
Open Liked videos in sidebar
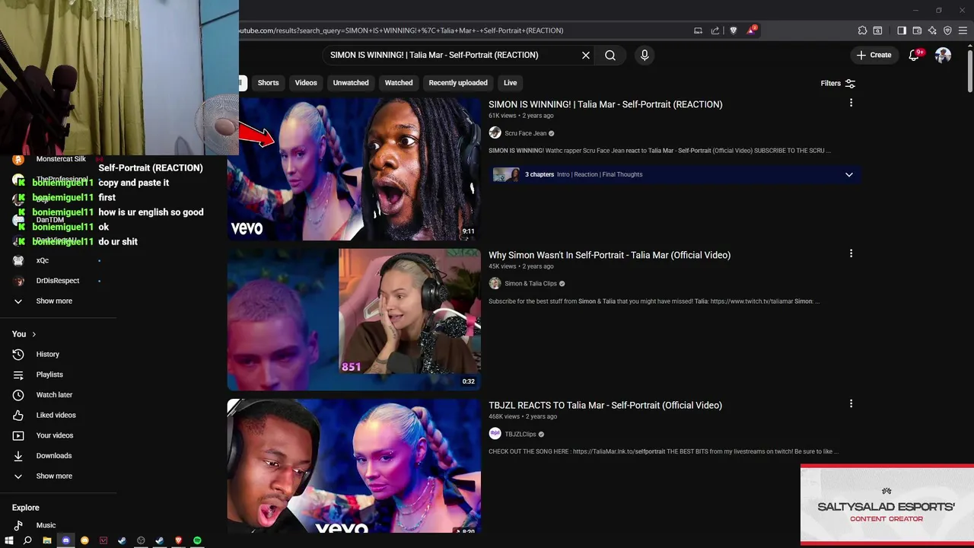56,416
